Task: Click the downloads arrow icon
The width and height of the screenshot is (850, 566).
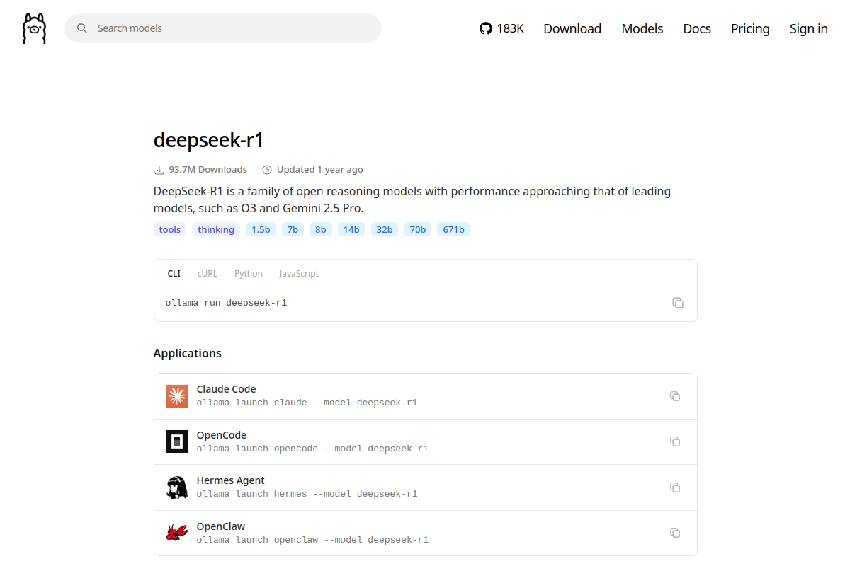Action: pyautogui.click(x=159, y=170)
